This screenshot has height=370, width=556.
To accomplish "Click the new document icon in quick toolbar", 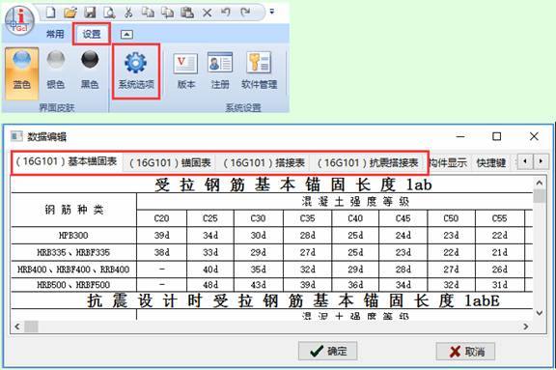I will [51, 14].
